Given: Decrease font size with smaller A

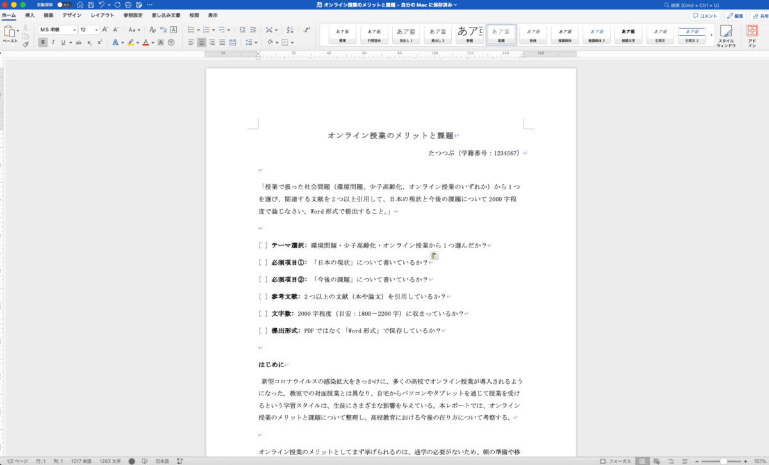Looking at the screenshot, I should [116, 29].
